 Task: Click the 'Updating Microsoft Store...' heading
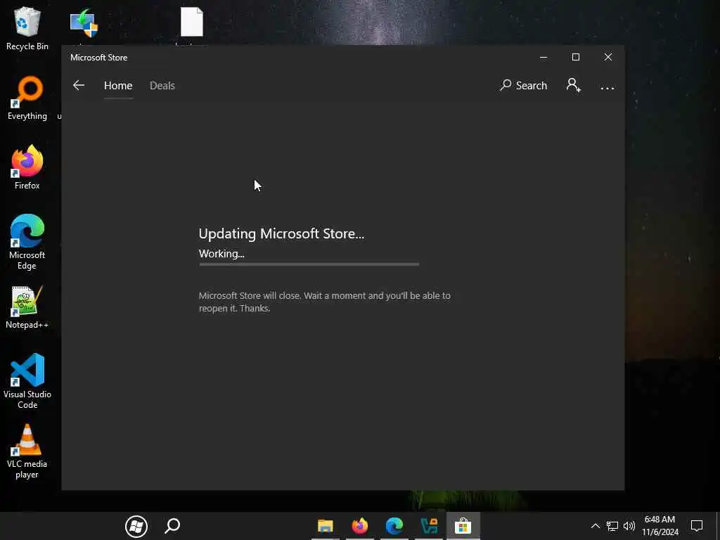[281, 233]
